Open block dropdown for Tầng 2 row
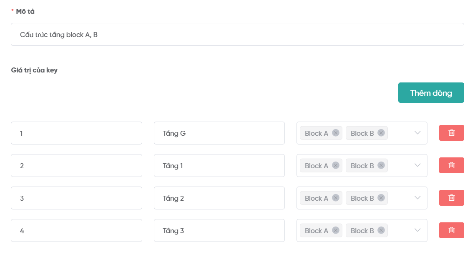The height and width of the screenshot is (254, 475). (418, 198)
